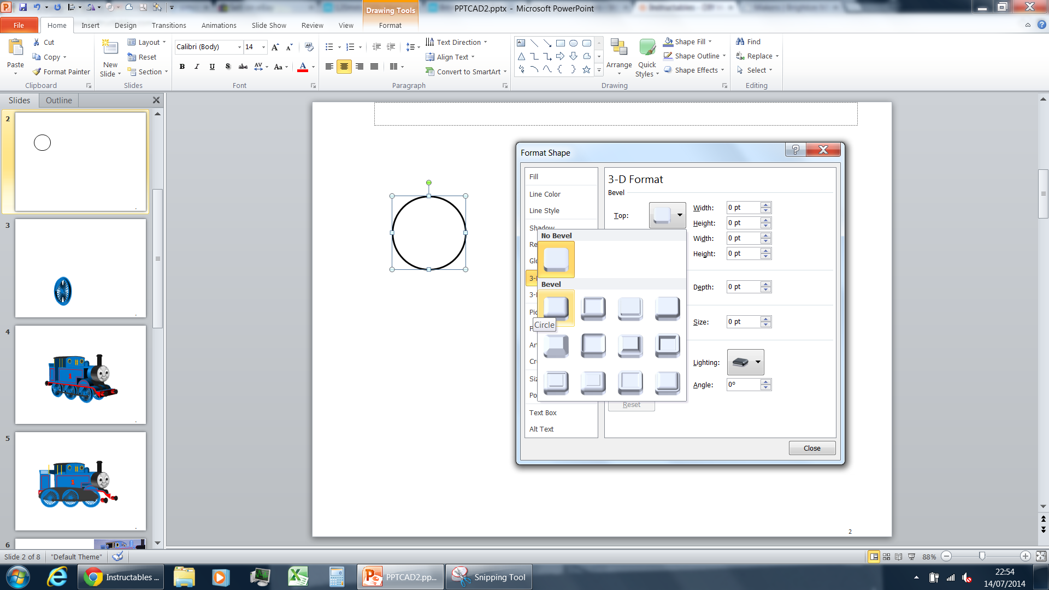
Task: Click the zoom in plus button
Action: coord(1025,556)
